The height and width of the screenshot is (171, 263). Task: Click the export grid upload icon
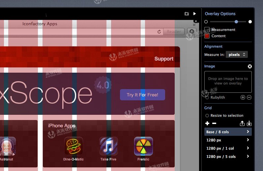pos(242,123)
